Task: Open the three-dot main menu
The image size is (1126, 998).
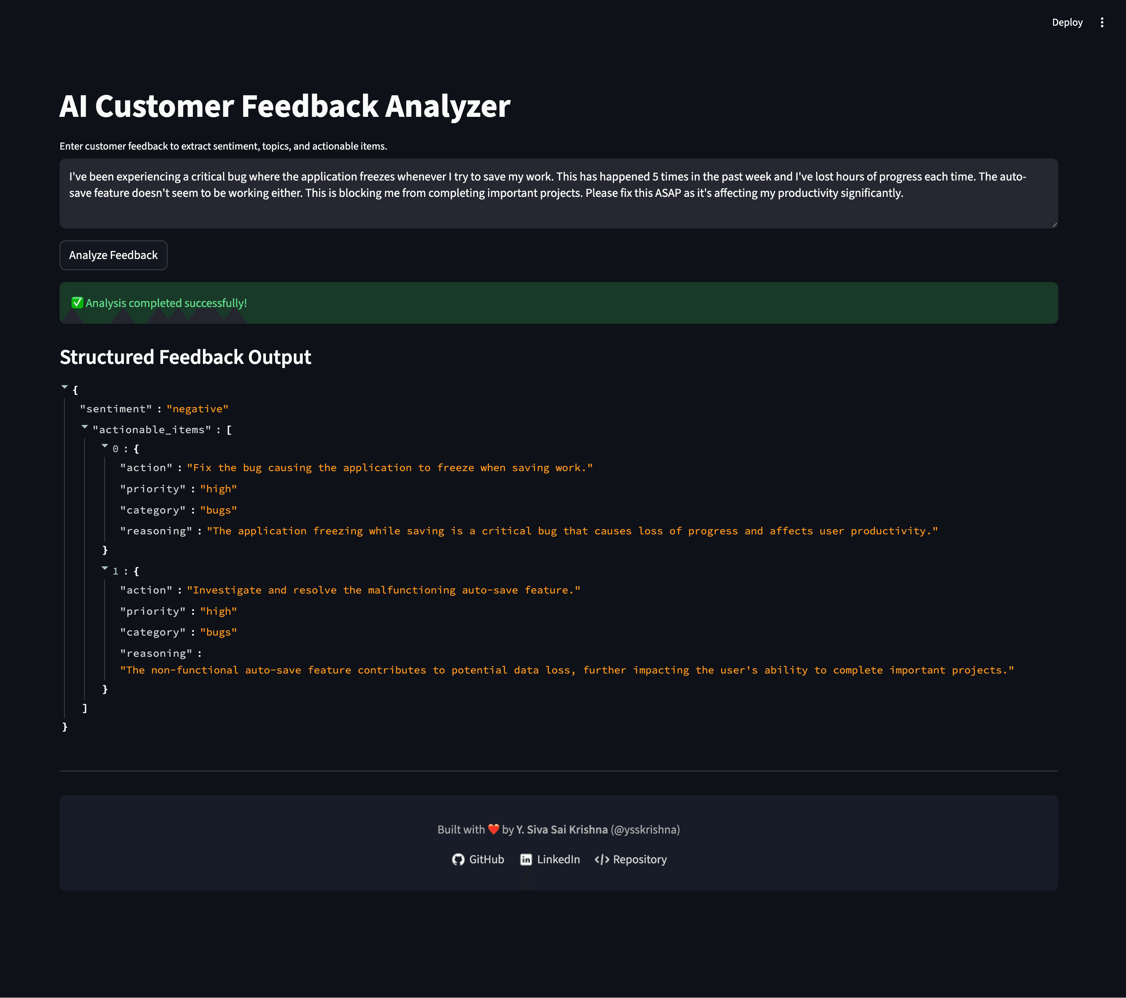Action: click(x=1102, y=23)
